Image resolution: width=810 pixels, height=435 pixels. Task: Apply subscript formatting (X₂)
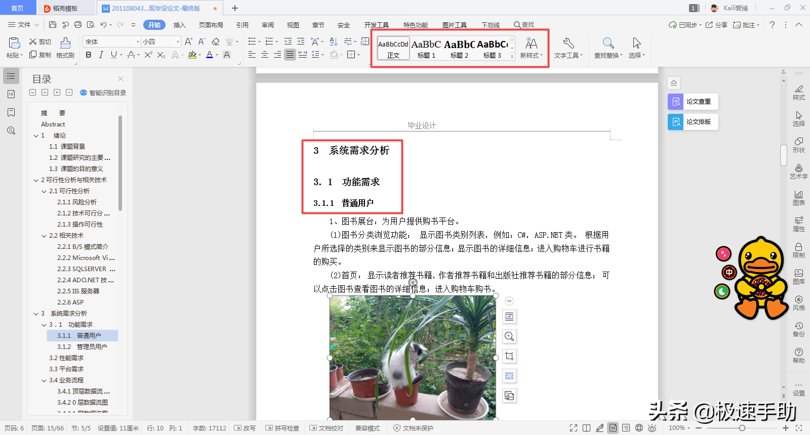[x=161, y=55]
